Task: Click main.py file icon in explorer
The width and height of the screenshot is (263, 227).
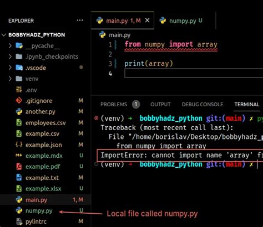Action: point(19,199)
